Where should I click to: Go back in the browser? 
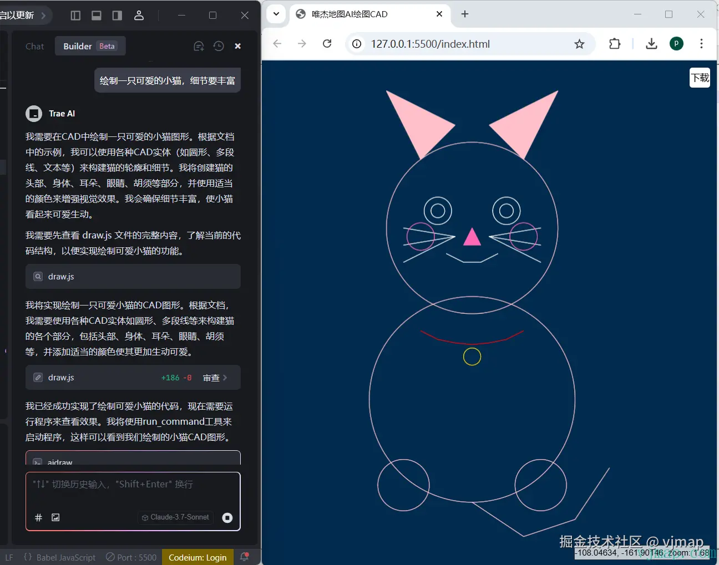(277, 44)
